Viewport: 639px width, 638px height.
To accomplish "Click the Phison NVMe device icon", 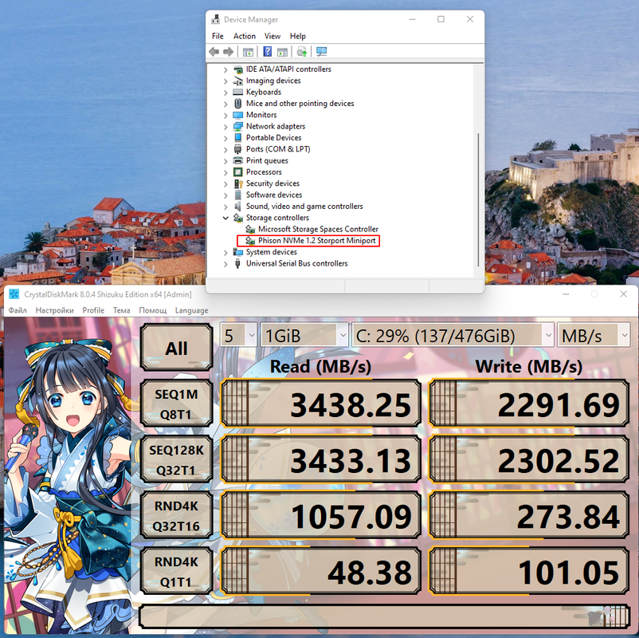I will click(250, 241).
